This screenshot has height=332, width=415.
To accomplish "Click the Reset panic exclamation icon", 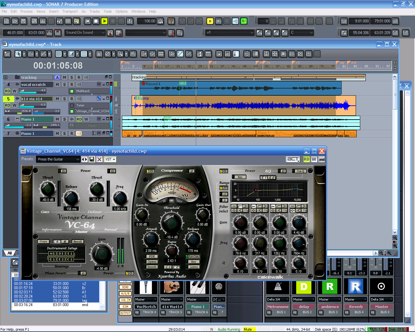I will [x=130, y=21].
